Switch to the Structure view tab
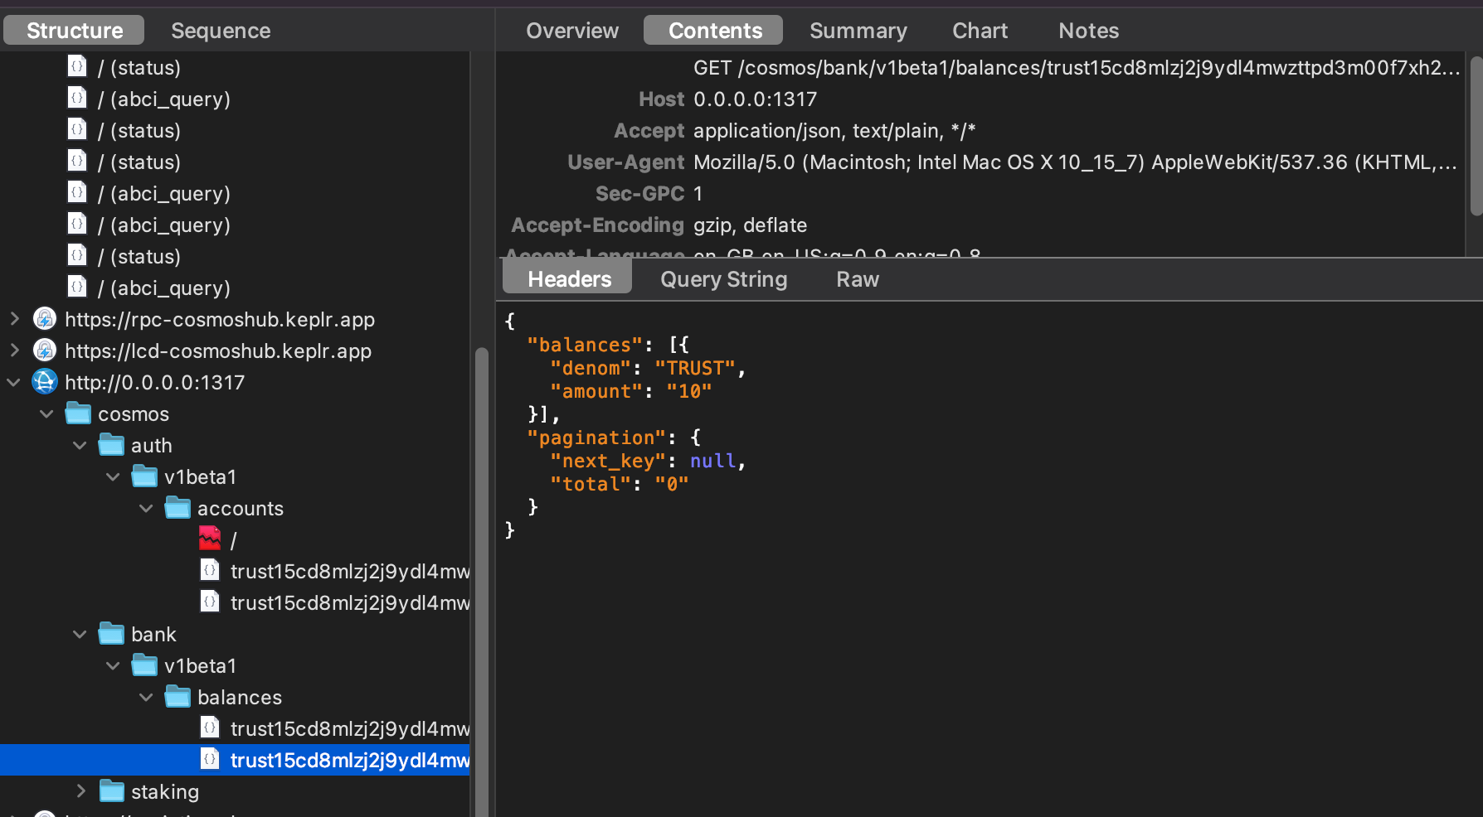The height and width of the screenshot is (817, 1483). tap(74, 31)
